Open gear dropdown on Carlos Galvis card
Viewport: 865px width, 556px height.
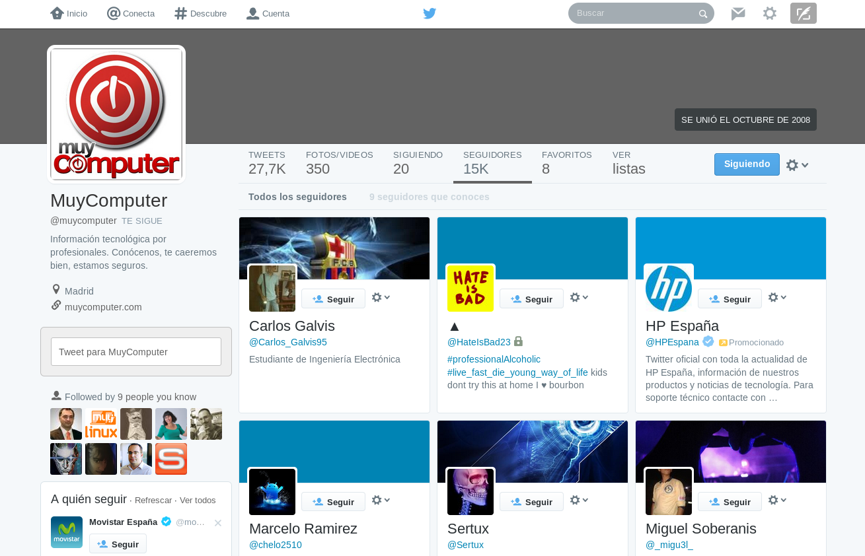coord(381,298)
